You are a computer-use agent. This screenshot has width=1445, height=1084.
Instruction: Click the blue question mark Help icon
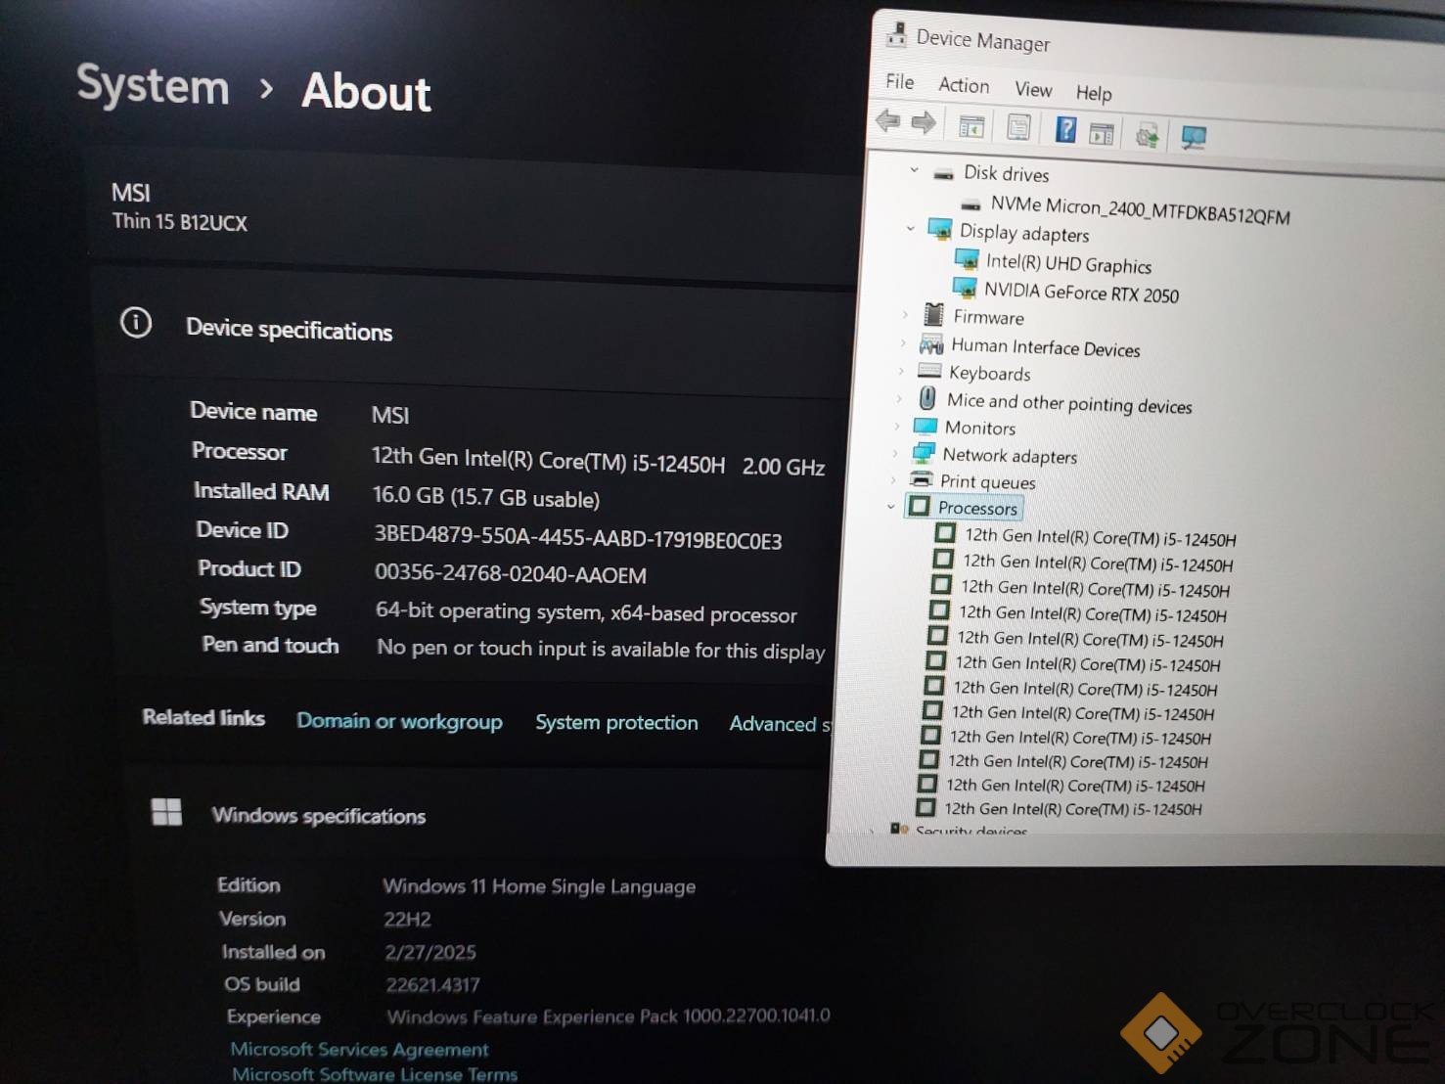[x=1066, y=129]
